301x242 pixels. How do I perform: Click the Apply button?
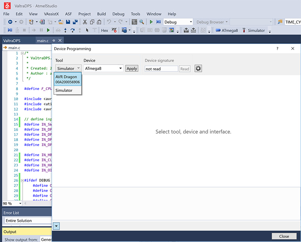pyautogui.click(x=132, y=68)
